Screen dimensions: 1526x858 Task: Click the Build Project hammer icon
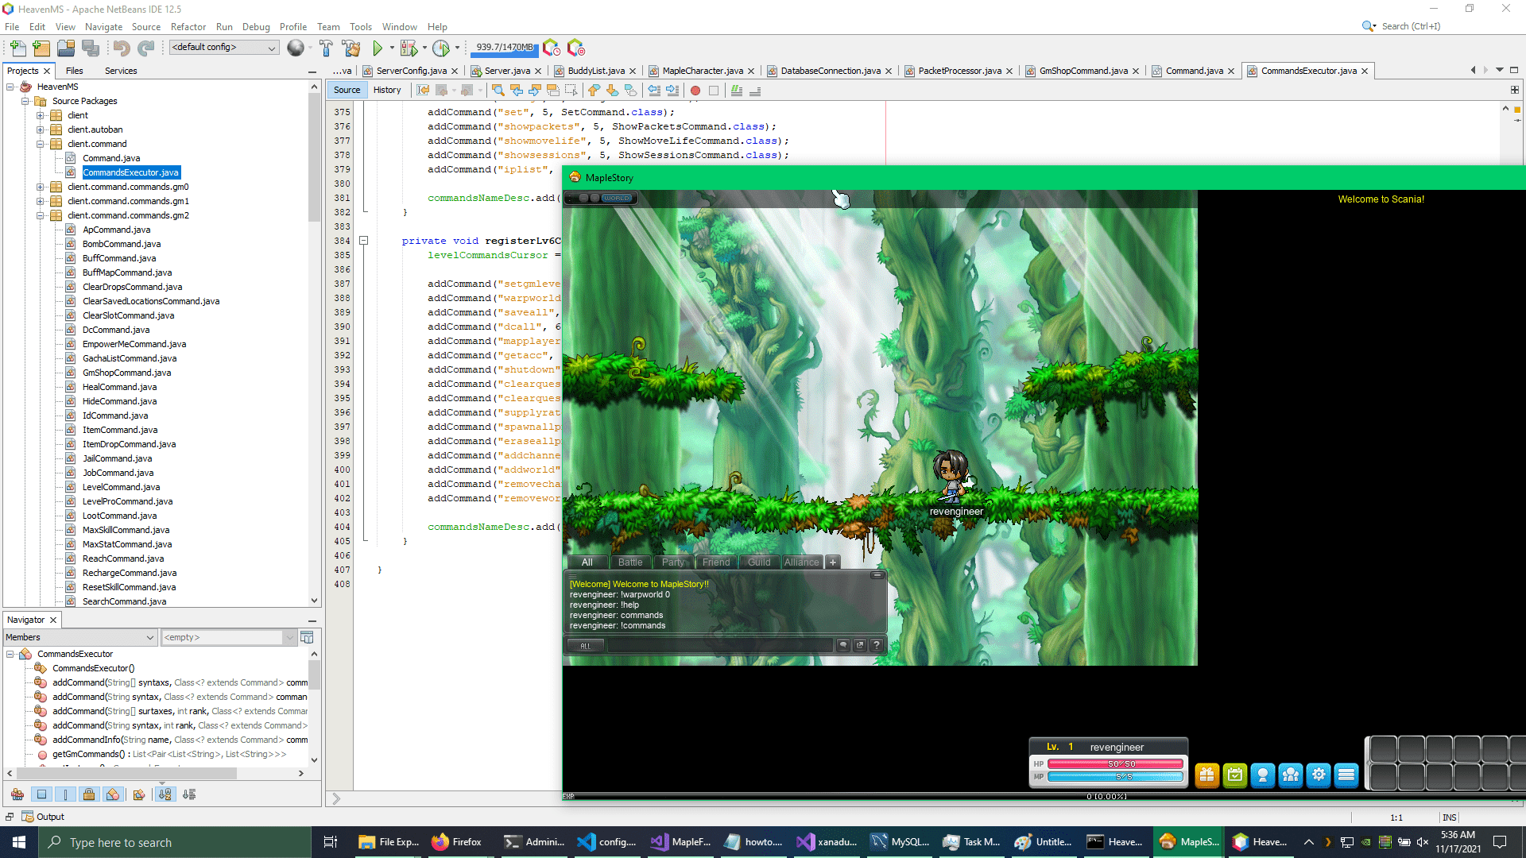(x=326, y=48)
